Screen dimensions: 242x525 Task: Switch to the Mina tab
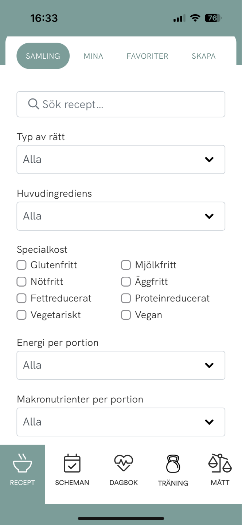click(93, 56)
